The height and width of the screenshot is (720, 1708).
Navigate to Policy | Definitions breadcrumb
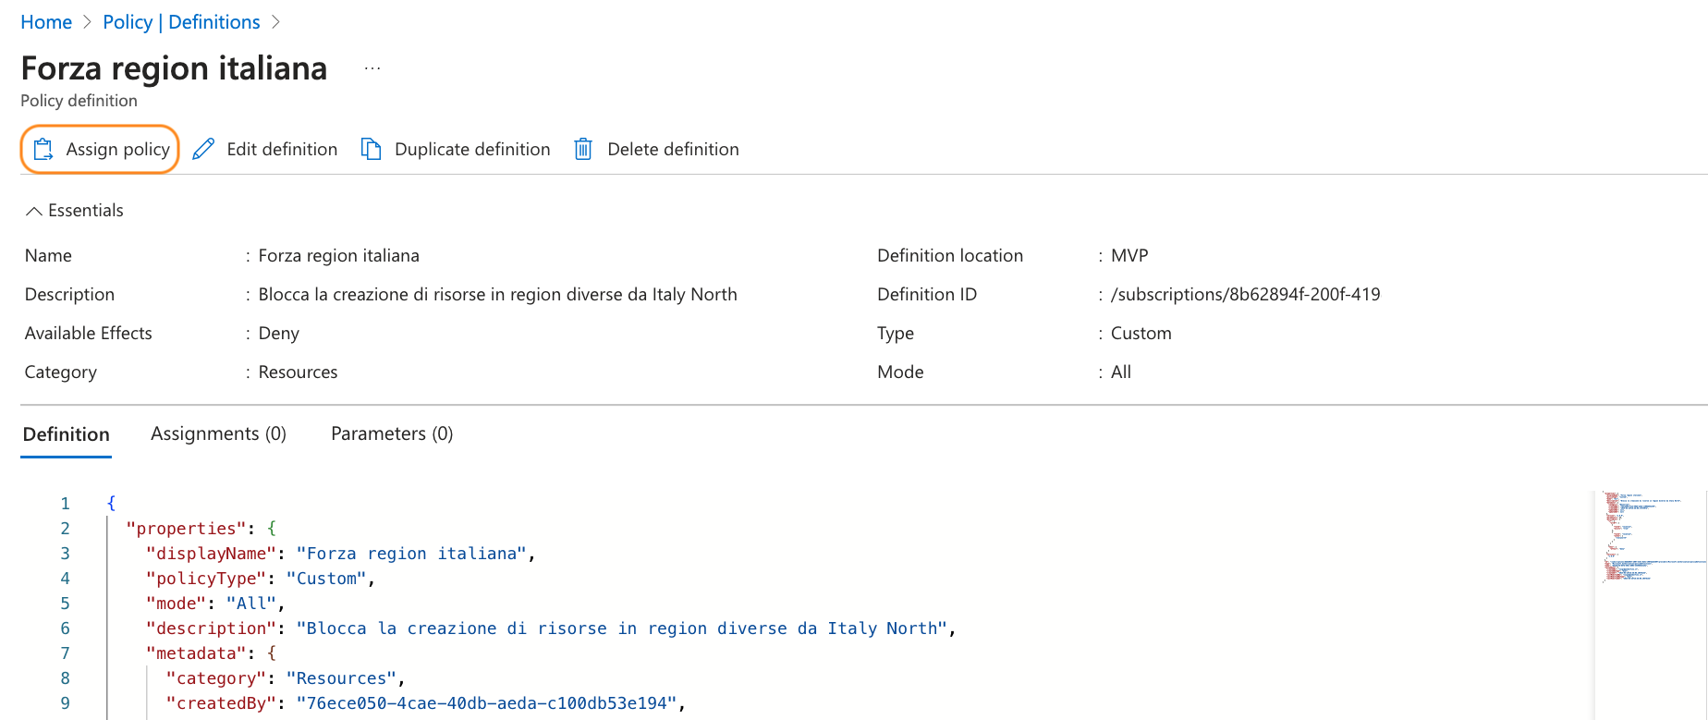(181, 22)
